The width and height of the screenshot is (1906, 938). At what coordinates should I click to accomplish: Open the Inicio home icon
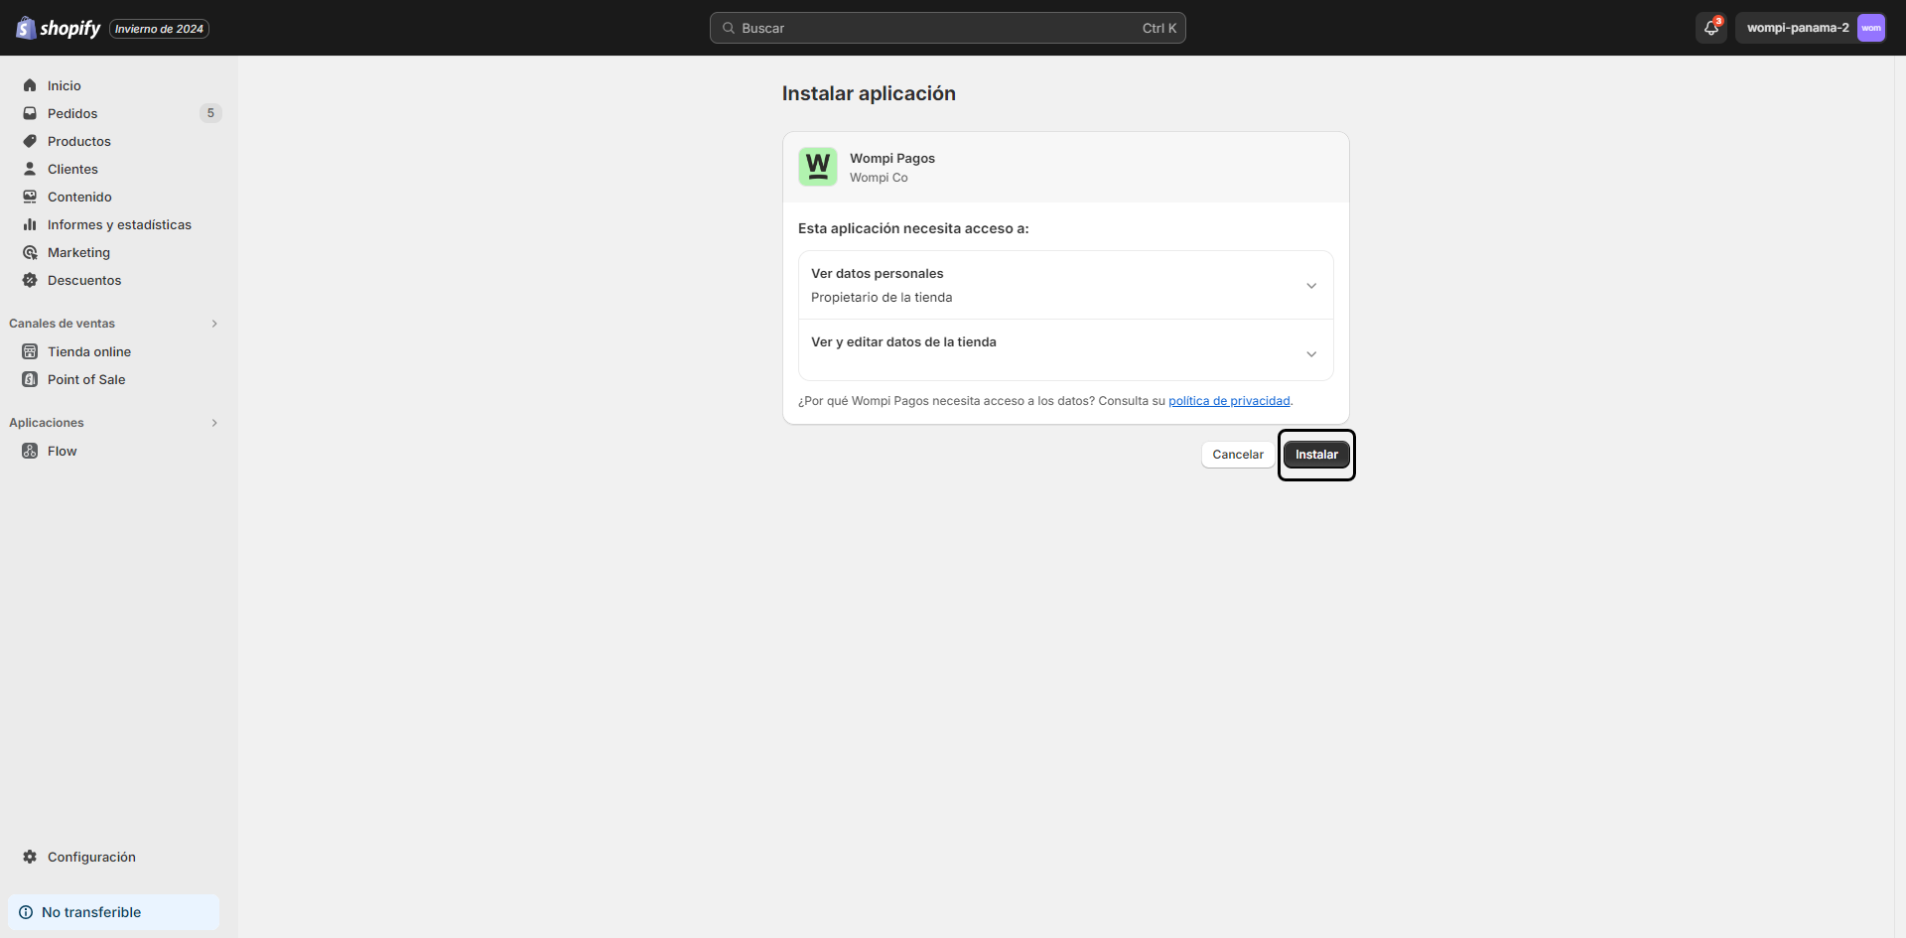pyautogui.click(x=30, y=85)
